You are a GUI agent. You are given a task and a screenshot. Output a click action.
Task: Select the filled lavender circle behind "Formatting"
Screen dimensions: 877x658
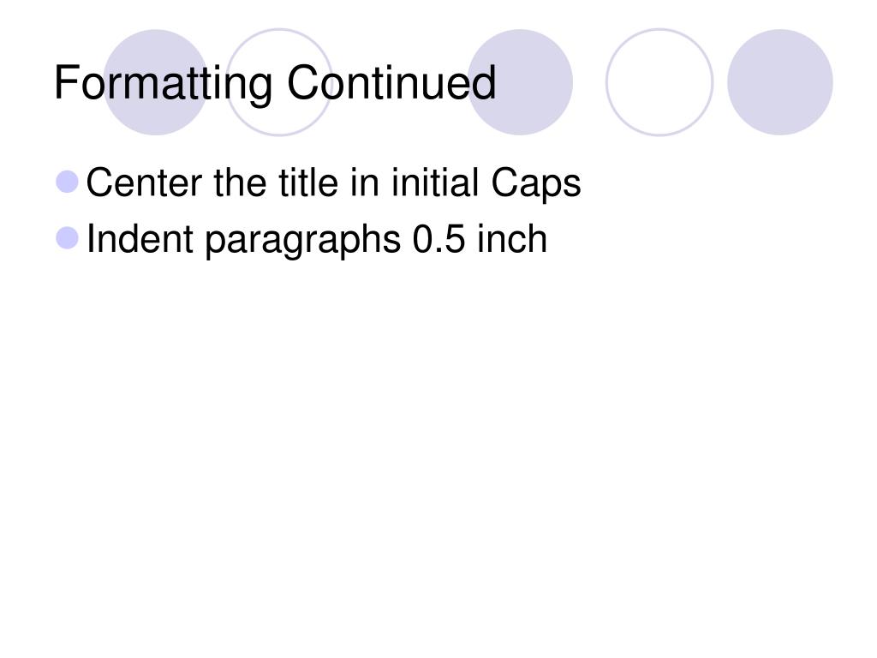pos(156,82)
